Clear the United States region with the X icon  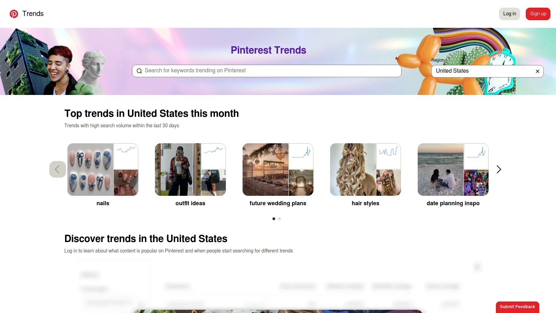537,71
